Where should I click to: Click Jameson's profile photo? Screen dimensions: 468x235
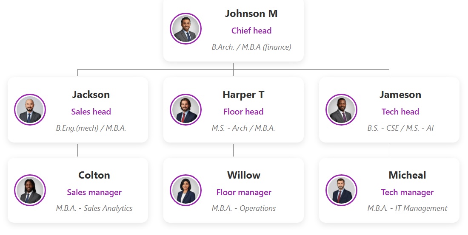tap(341, 110)
